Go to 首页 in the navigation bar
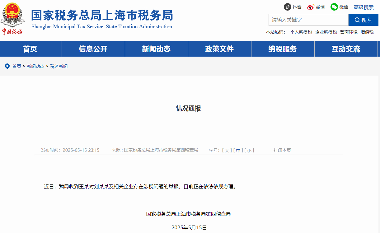The width and height of the screenshot is (380, 233). tap(30, 49)
